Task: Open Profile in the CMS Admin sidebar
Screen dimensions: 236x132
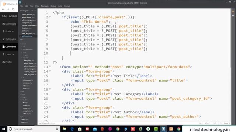Action: click(7, 62)
